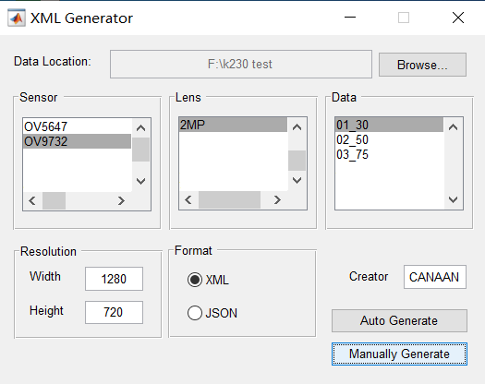Click Data list scroll down arrow
Viewport: 485px width, 384px height.
pos(454,199)
